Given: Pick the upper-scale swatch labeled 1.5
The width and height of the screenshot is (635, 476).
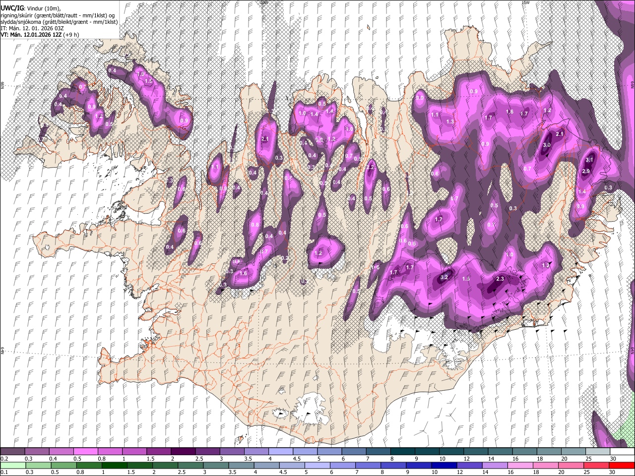Looking at the screenshot, I should (x=159, y=452).
